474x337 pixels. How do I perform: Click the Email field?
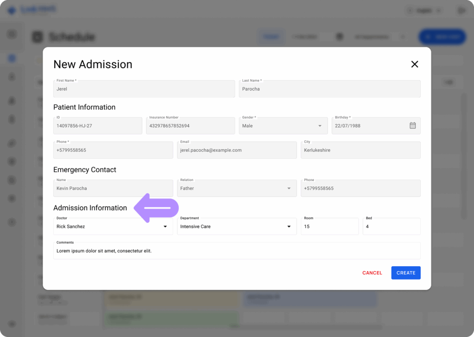(237, 150)
